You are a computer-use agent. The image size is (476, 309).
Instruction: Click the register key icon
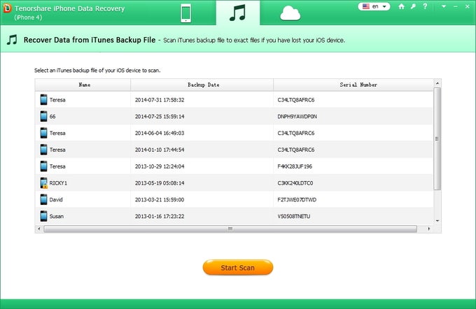[413, 6]
